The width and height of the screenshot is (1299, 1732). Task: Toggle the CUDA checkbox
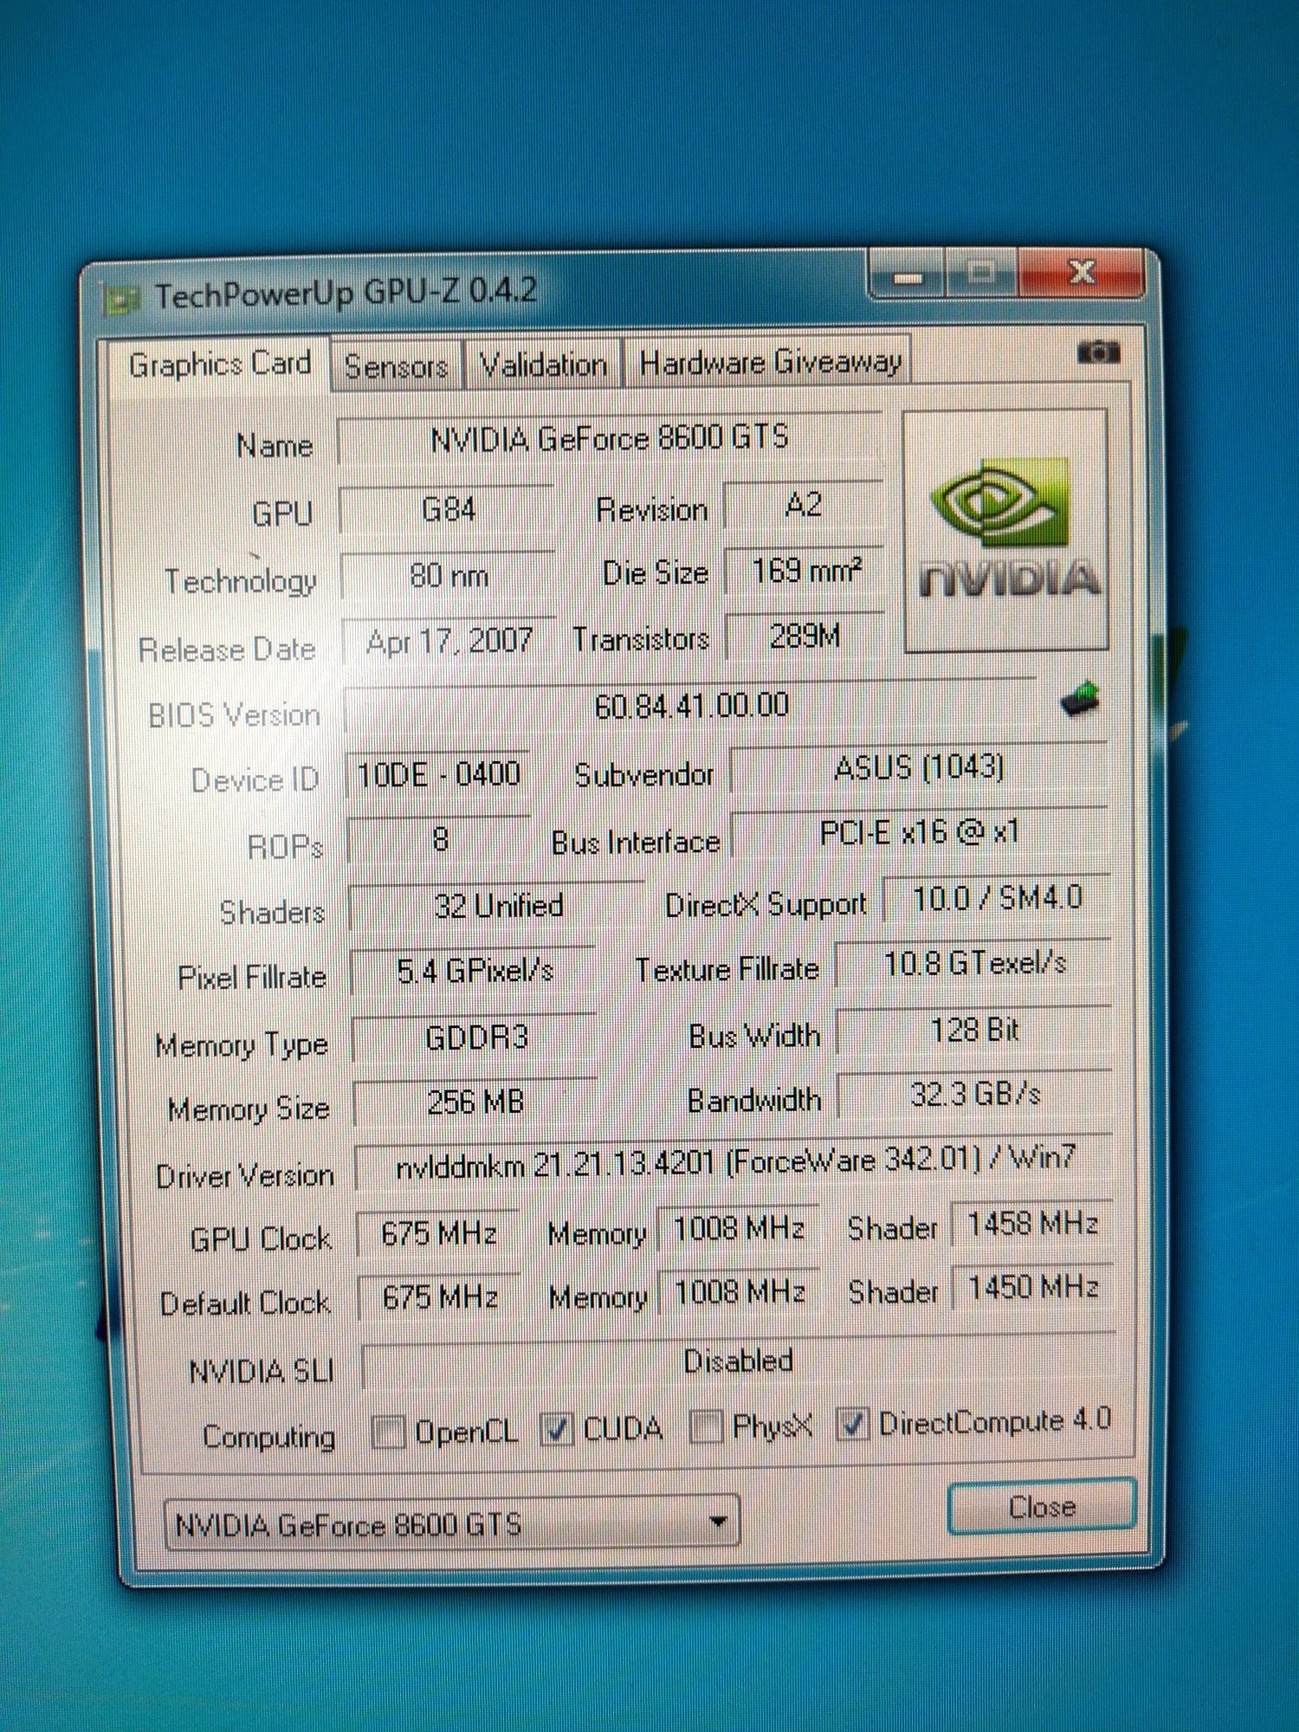pos(556,1429)
